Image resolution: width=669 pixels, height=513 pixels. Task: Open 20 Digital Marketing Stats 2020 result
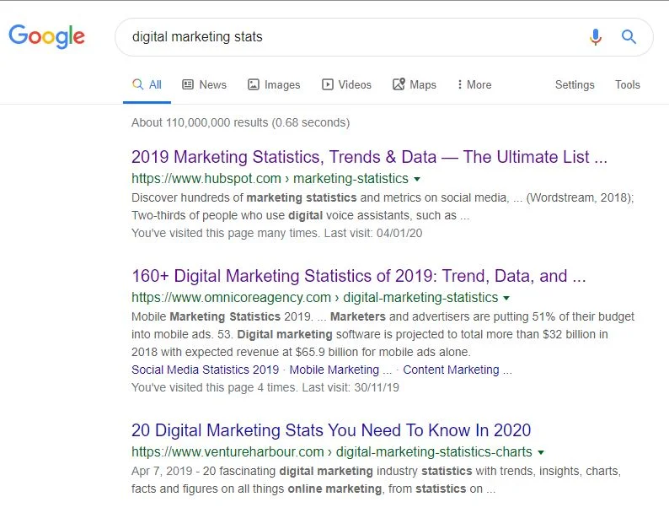click(x=331, y=430)
